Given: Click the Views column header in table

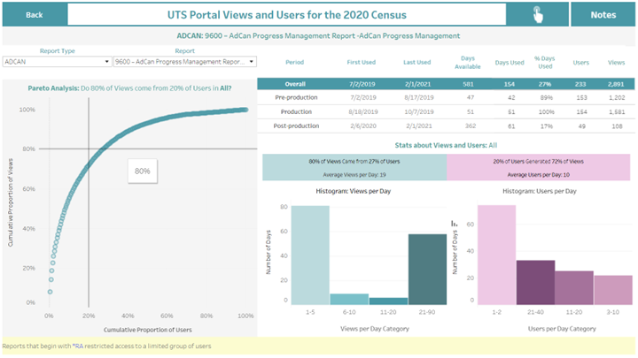Looking at the screenshot, I should (615, 62).
